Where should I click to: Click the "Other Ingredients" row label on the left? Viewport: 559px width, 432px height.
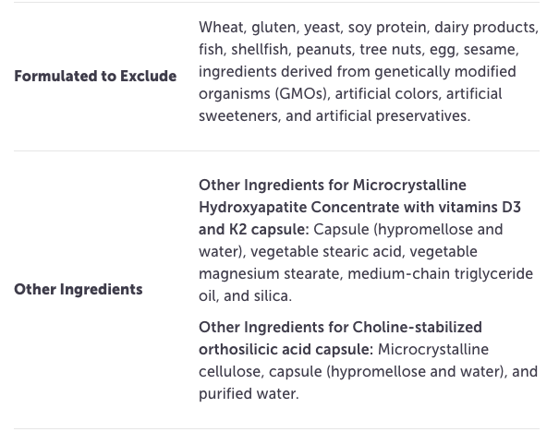tap(79, 290)
